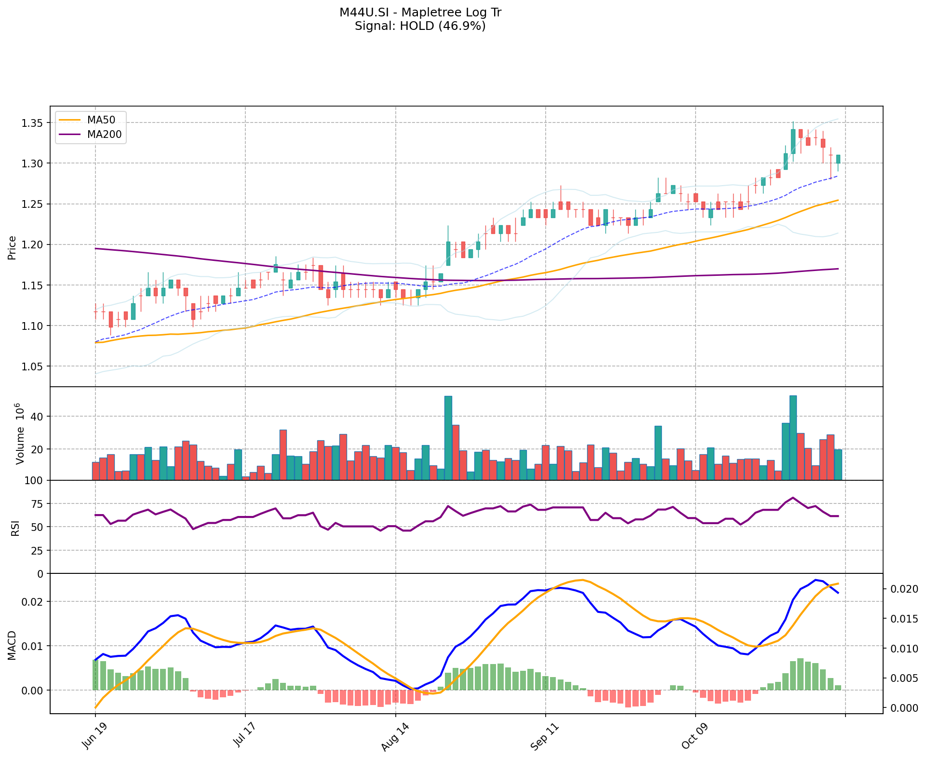Viewport: 926px width, 760px height.
Task: Click the Price axis label
Action: point(13,247)
